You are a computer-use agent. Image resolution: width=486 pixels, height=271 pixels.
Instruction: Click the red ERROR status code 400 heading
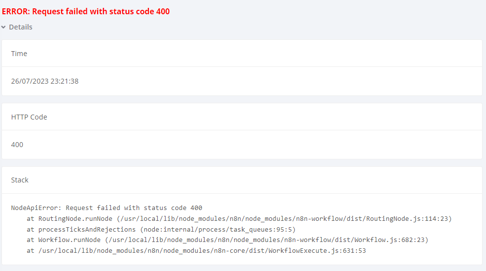[86, 11]
